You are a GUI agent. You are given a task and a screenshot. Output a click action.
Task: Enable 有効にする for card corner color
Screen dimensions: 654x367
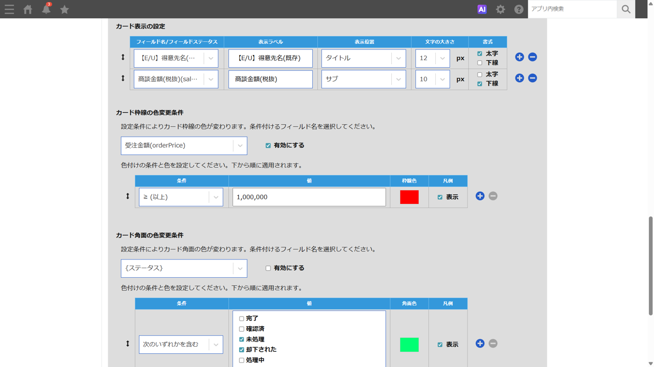268,268
